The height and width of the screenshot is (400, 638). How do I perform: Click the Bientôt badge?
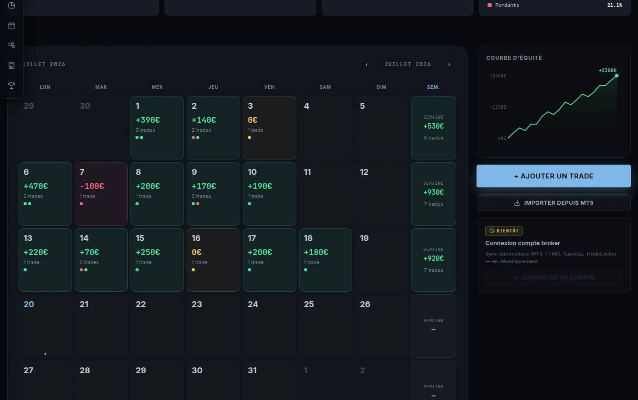pos(504,231)
